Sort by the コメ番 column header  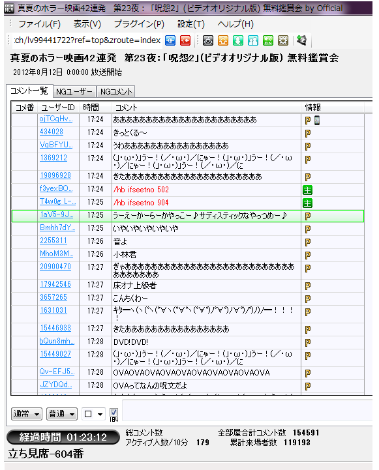(x=25, y=108)
